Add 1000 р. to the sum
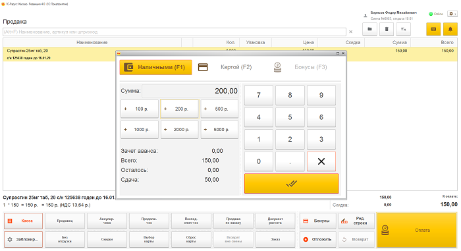The image size is (461, 251). pos(140,130)
